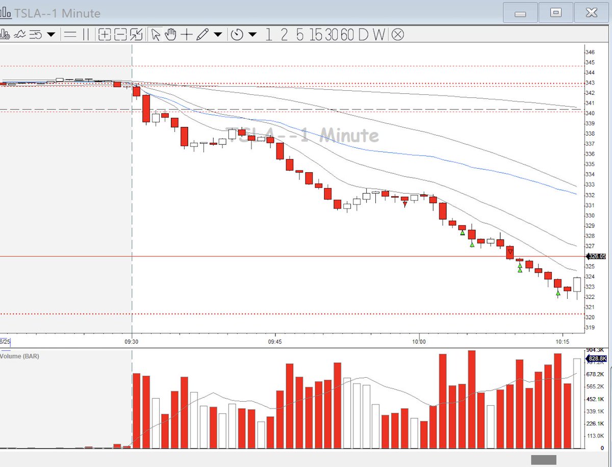Click the 09:30 time axis label

tap(132, 341)
